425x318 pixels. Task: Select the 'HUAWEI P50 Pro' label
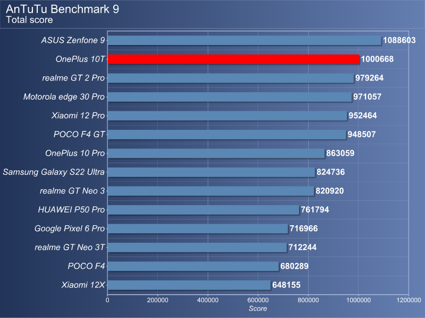pos(71,210)
